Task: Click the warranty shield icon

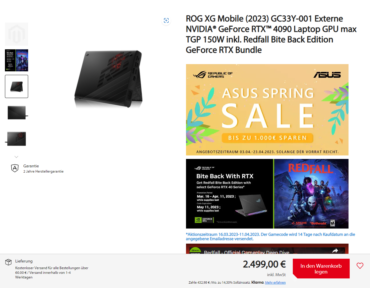Action: click(15, 168)
